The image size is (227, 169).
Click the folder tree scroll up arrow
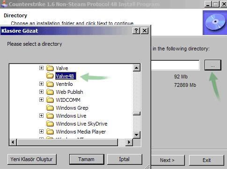(x=137, y=68)
